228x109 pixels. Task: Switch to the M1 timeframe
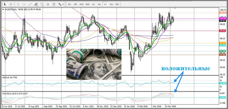point(69,4)
